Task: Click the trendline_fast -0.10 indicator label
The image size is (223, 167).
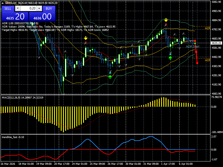Action: [13, 137]
